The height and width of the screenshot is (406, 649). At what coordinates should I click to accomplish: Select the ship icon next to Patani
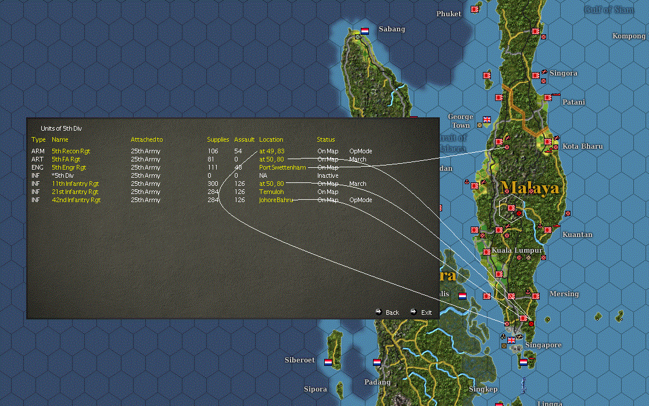tap(556, 95)
